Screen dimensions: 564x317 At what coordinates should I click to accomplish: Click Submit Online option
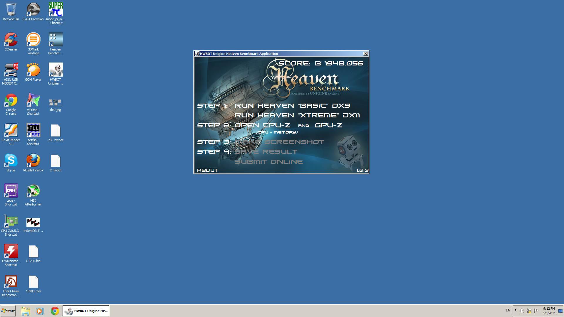click(269, 162)
